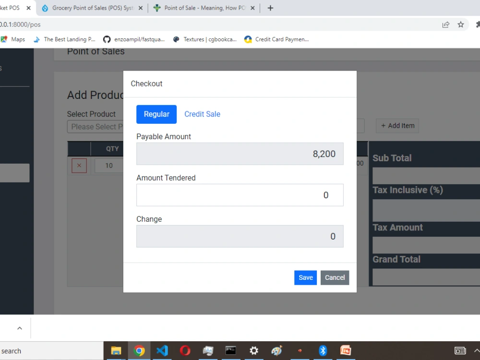
Task: Open Visual Studio Code from taskbar
Action: (162, 351)
